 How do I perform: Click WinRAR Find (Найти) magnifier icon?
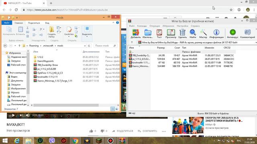coord(193,34)
